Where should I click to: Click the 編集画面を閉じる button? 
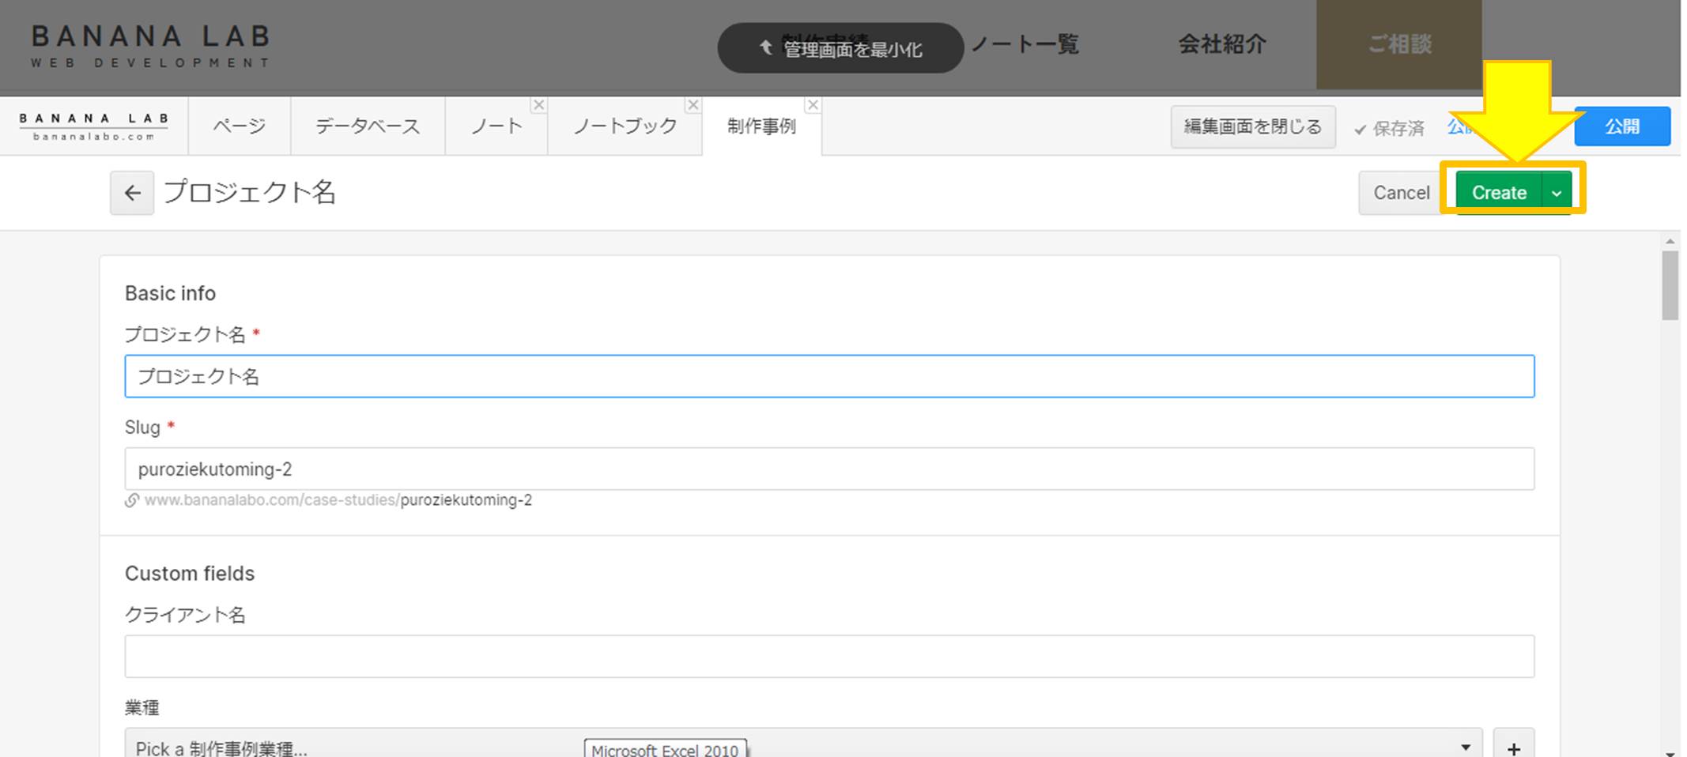pyautogui.click(x=1253, y=127)
